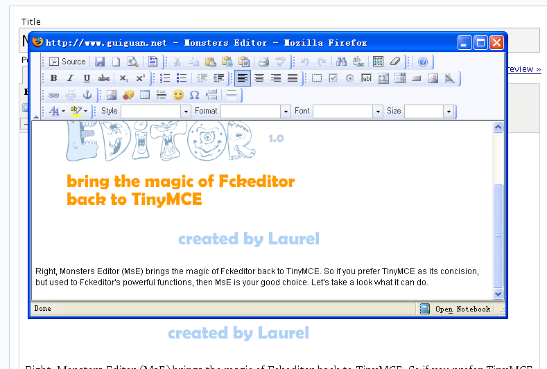
Task: Insert a Checkbox form field
Action: 333,78
